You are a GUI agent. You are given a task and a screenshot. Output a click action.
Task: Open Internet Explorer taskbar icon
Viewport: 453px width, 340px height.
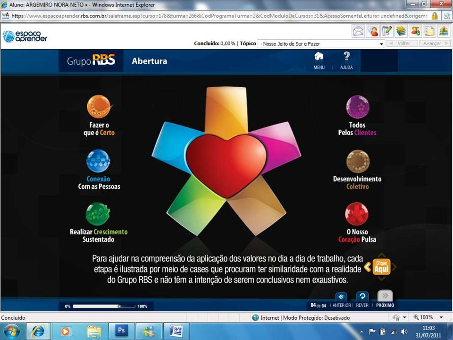pos(38,331)
